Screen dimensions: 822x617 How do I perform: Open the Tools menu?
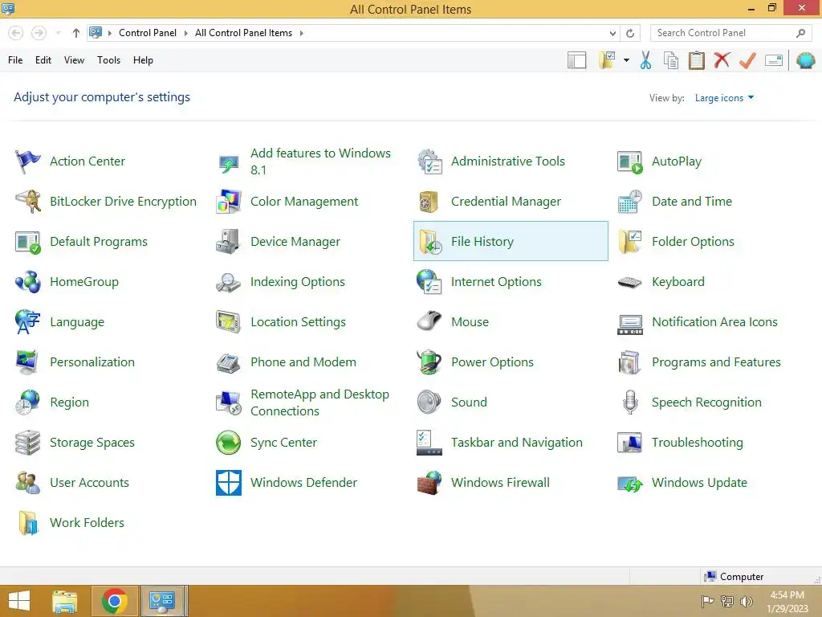point(108,60)
